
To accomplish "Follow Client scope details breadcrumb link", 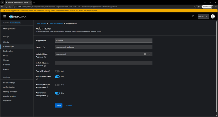I will coord(56,23).
